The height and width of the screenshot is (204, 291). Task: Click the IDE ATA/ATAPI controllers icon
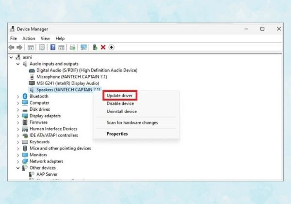tap(25, 136)
